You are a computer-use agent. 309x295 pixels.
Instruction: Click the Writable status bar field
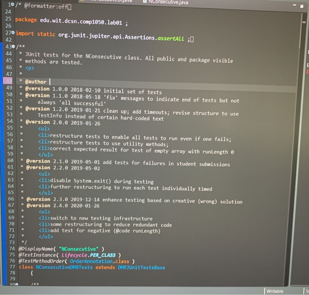coord(275,291)
